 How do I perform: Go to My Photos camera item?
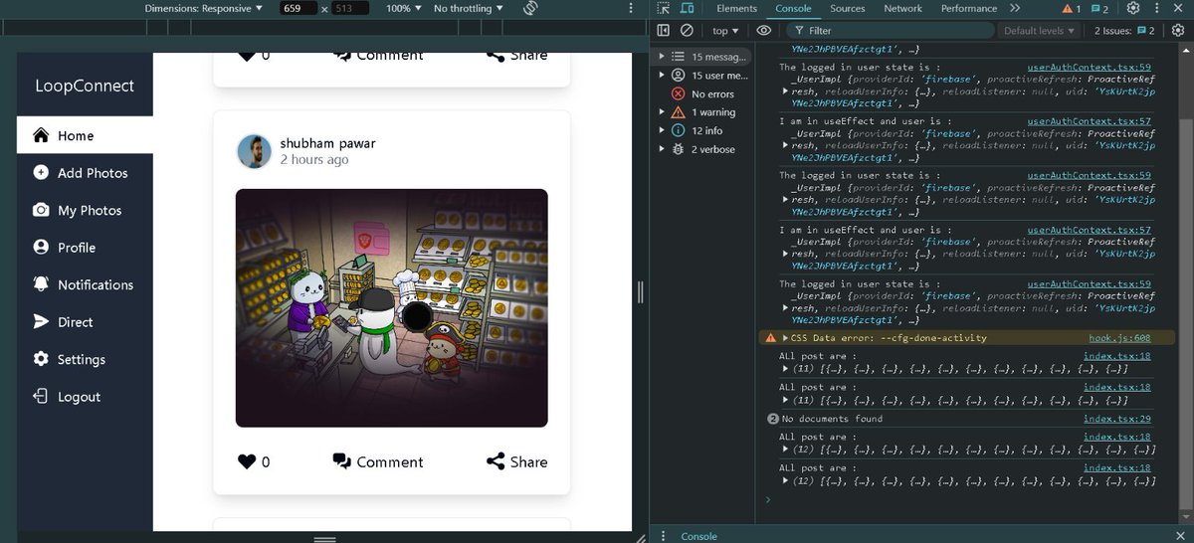85,210
